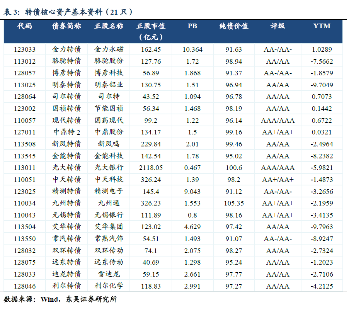Click market value 162.45
Viewport: 349px width, 316px height.
point(151,49)
